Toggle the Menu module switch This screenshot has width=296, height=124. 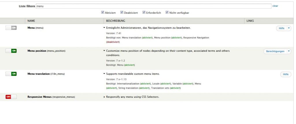(11, 28)
